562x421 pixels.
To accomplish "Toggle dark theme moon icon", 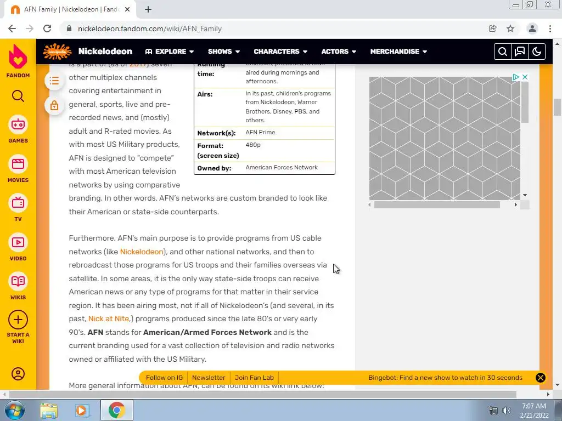I will [x=537, y=52].
